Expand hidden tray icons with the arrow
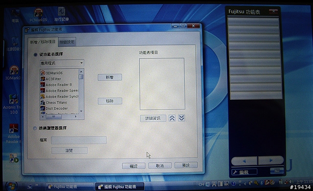This screenshot has width=313, height=191. [245, 183]
